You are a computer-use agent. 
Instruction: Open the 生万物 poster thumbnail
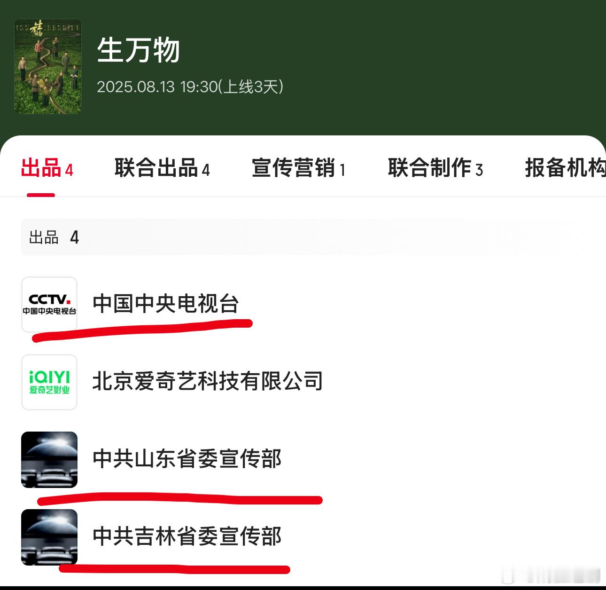click(x=48, y=66)
